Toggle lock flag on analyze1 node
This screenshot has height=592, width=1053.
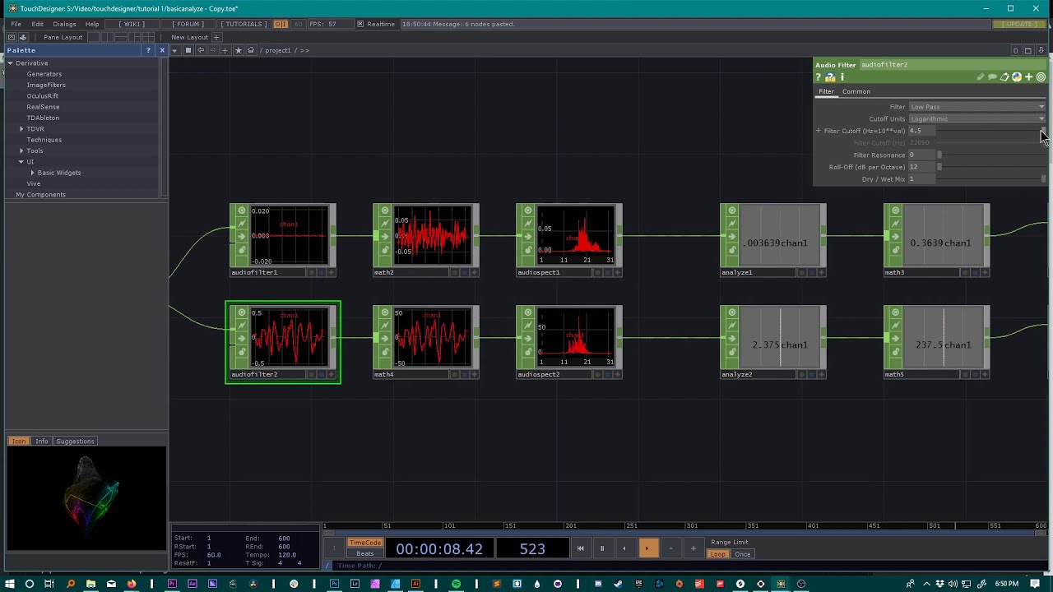(x=732, y=250)
